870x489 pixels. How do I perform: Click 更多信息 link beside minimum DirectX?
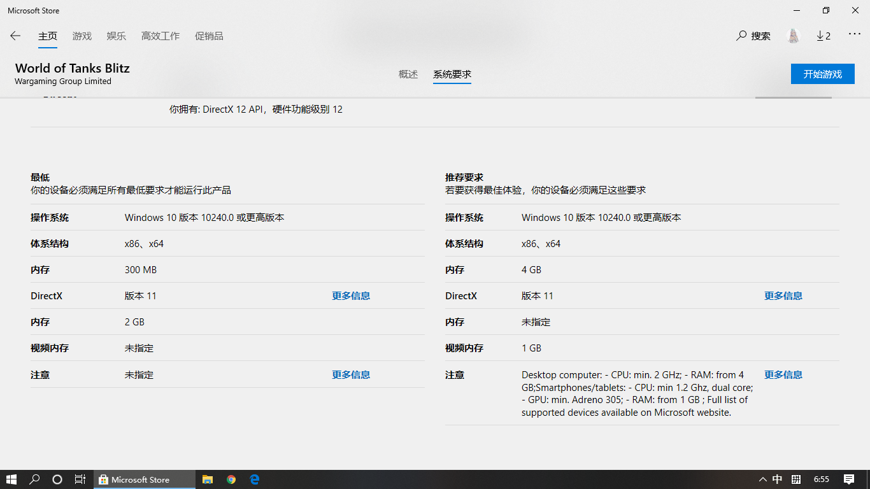tap(351, 296)
